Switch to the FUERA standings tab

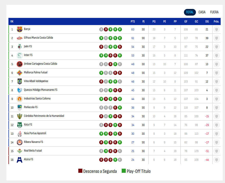pyautogui.click(x=214, y=12)
